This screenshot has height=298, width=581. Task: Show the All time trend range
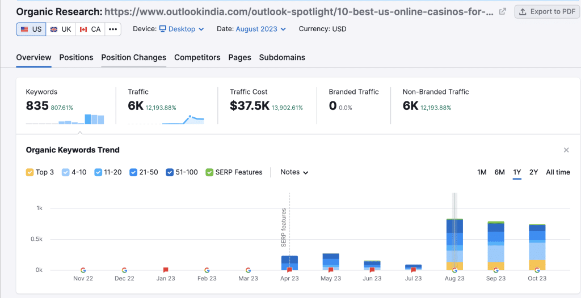click(x=558, y=172)
